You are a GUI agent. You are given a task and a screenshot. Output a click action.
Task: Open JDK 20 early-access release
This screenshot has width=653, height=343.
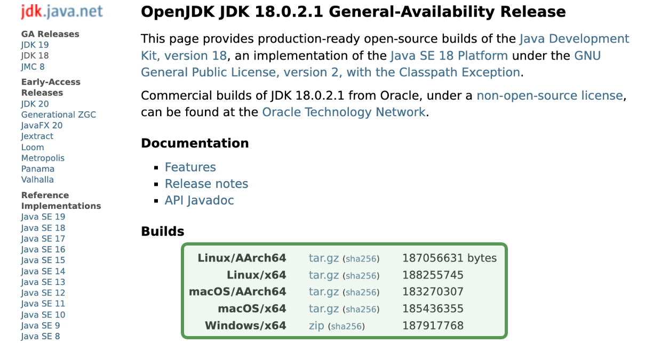coord(35,104)
